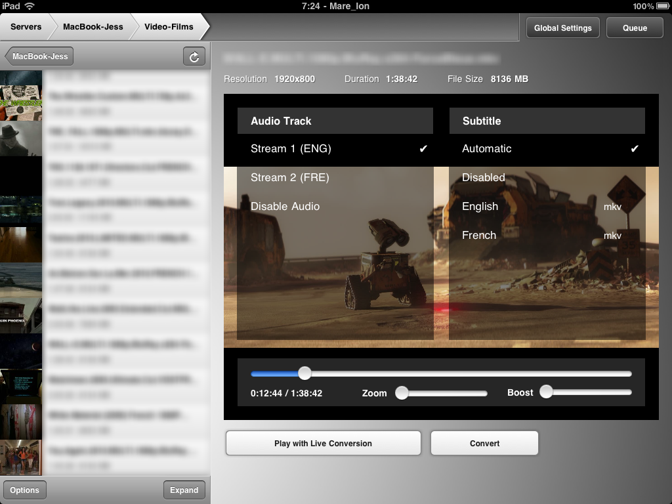Tap the refresh icon in the file list header
Viewport: 672px width, 504px height.
coord(194,56)
